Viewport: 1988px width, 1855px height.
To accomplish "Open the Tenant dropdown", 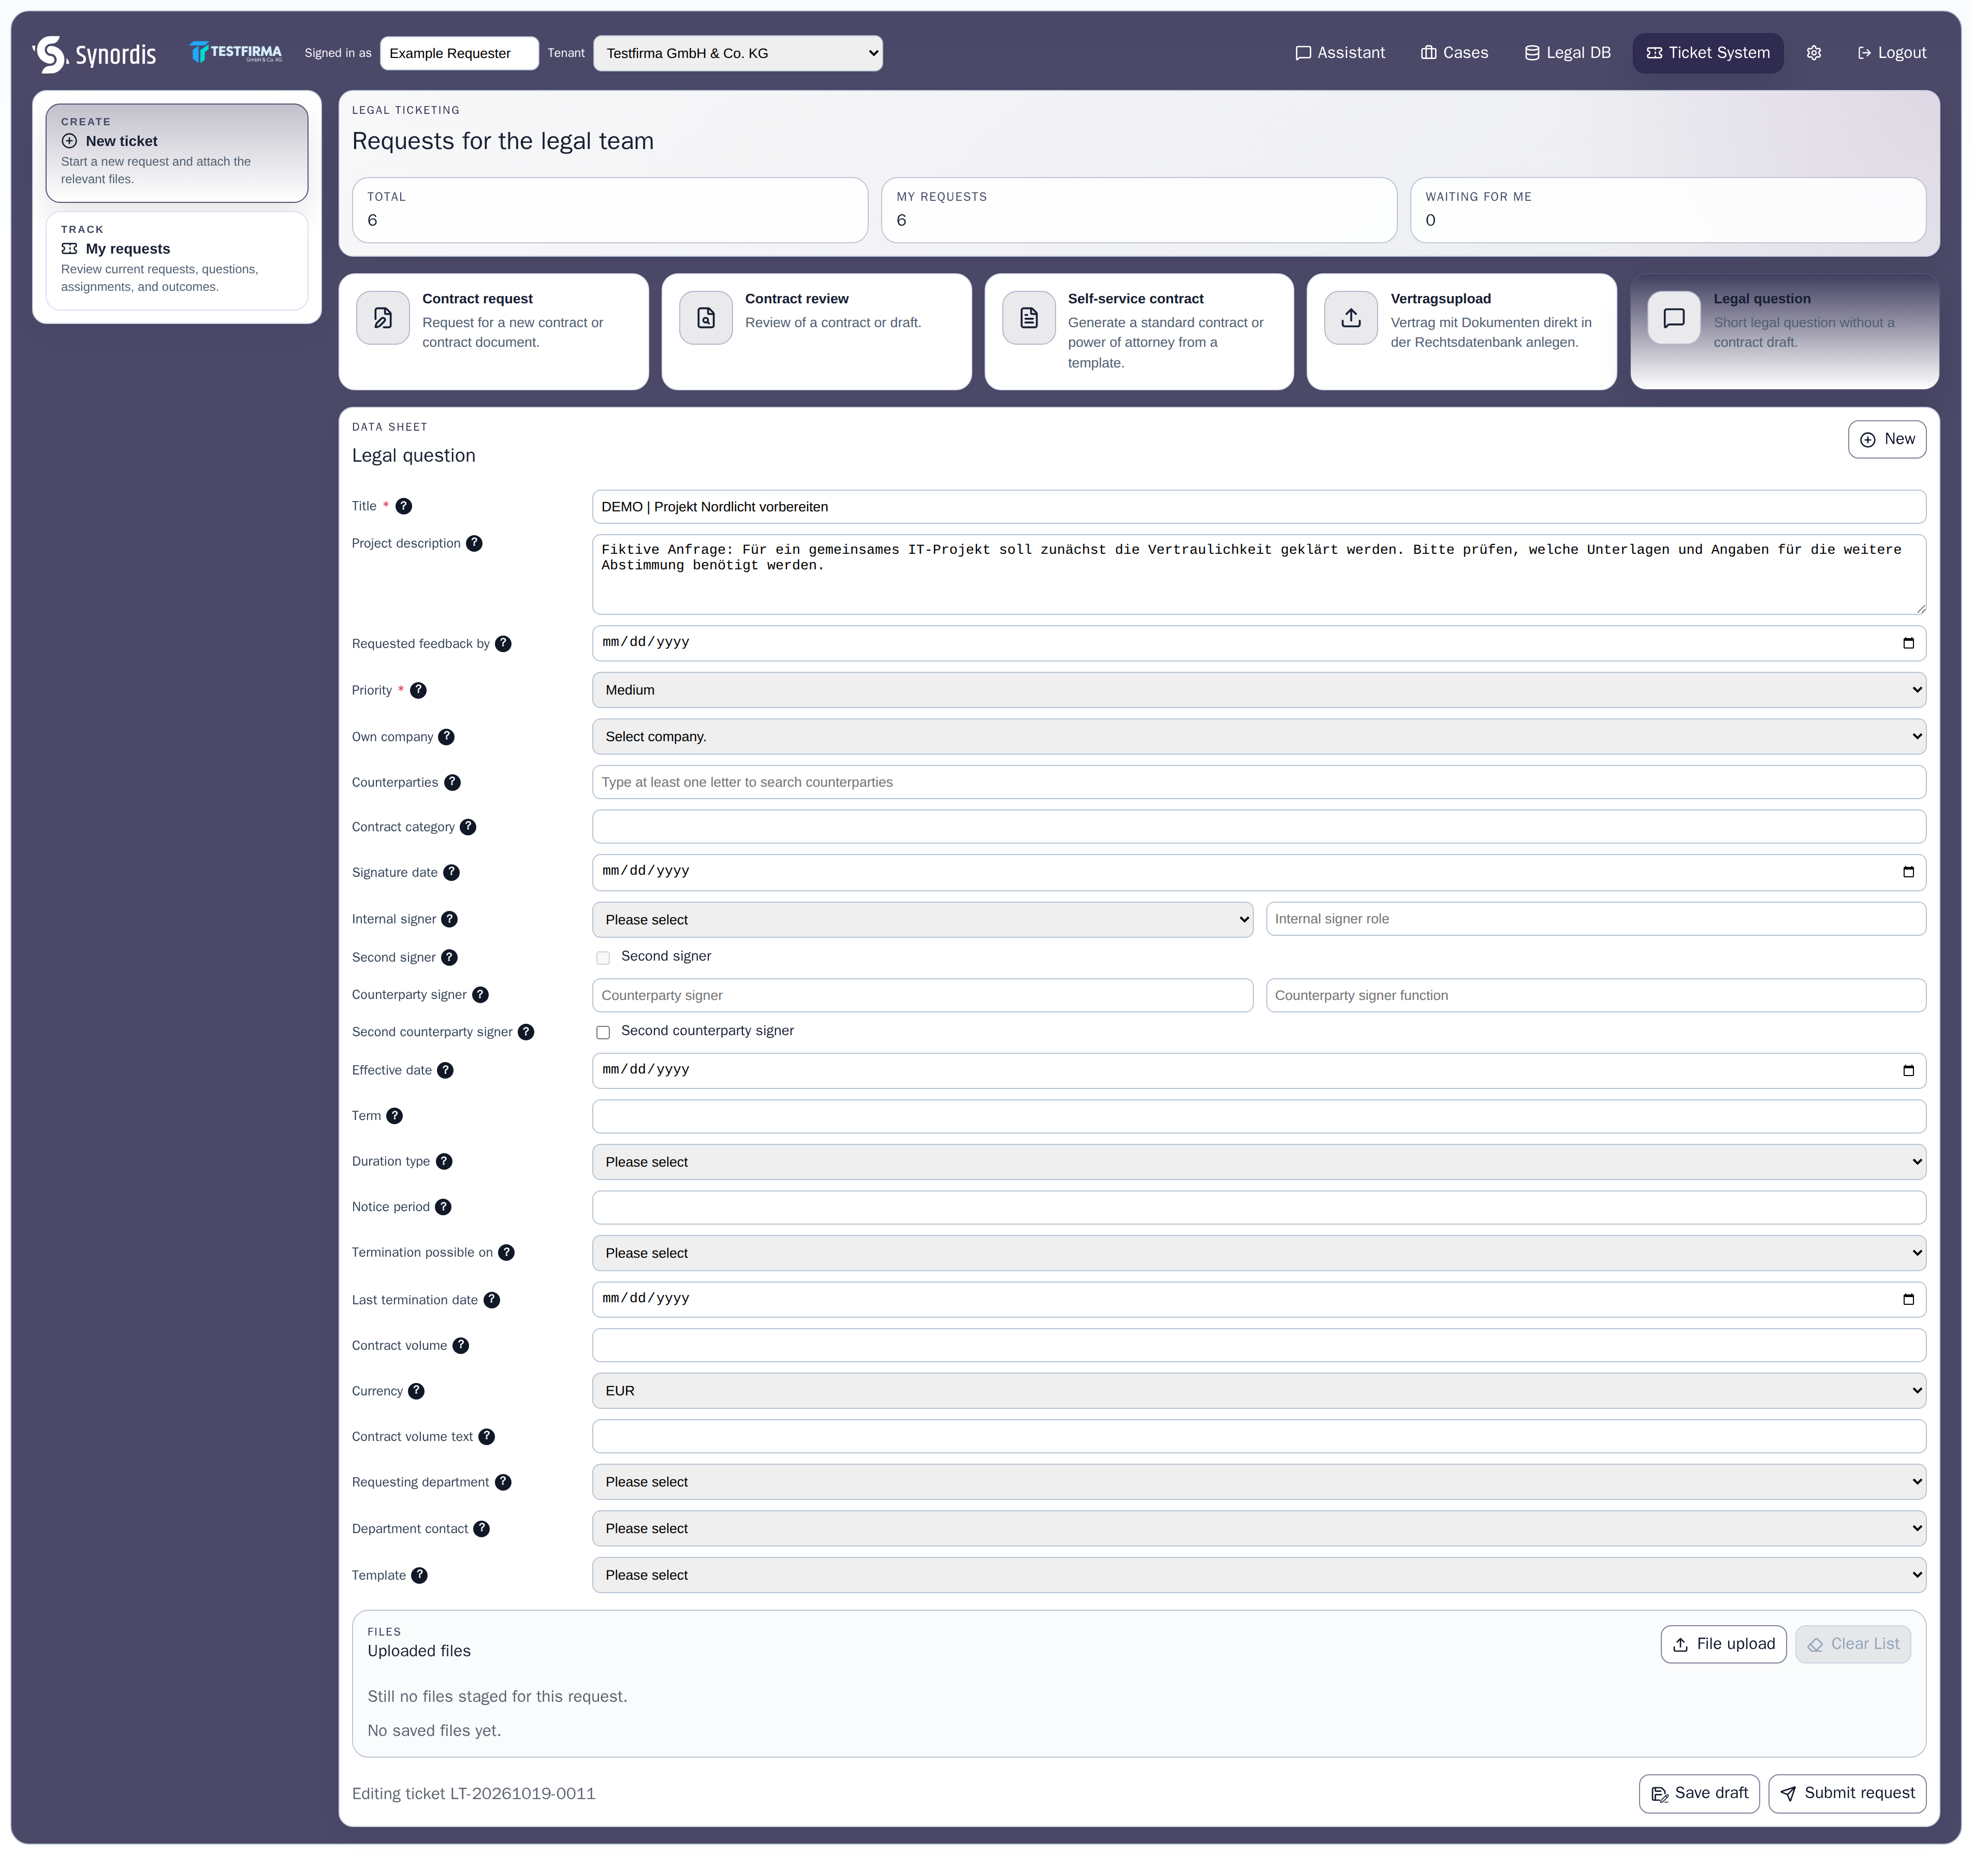I will pos(738,53).
